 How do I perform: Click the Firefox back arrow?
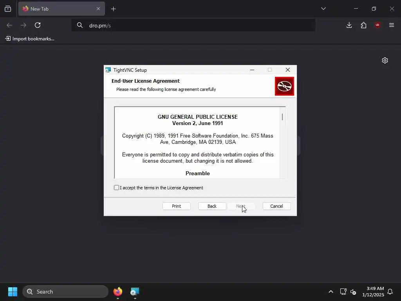click(x=9, y=25)
